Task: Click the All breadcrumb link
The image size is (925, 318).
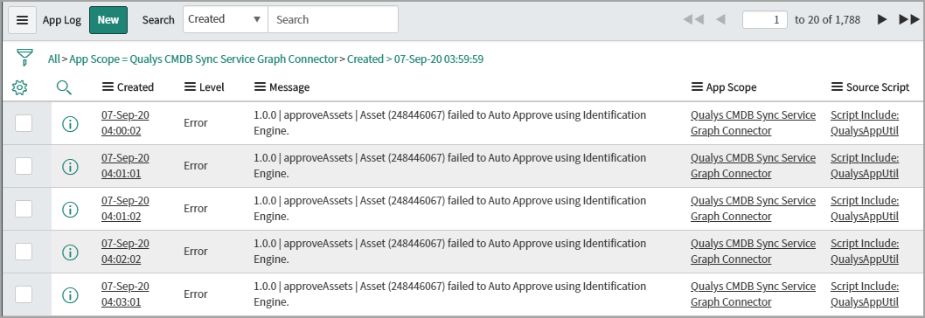Action: [x=53, y=59]
